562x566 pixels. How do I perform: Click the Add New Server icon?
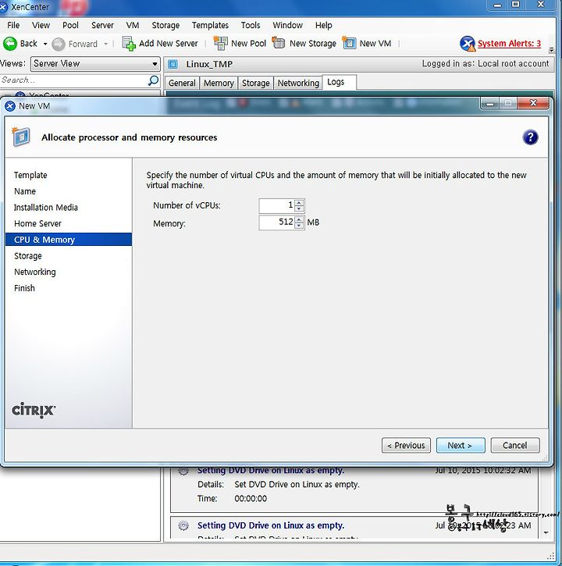click(129, 44)
